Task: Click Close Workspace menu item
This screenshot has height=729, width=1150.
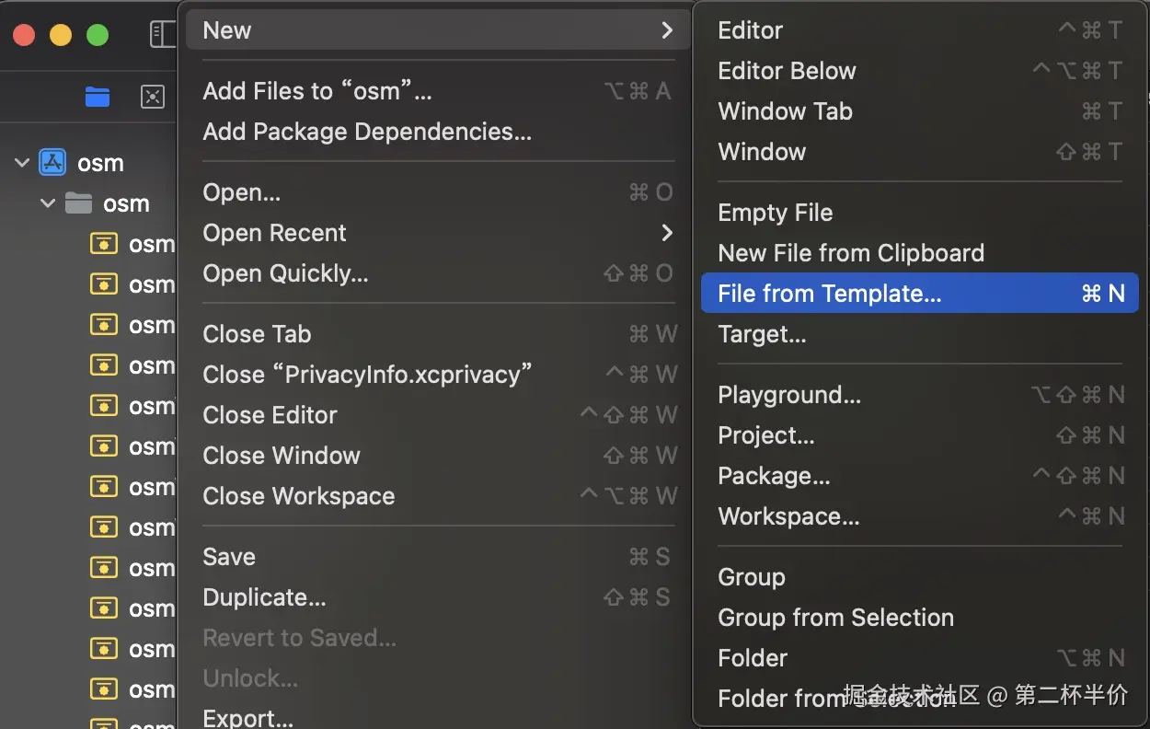Action: point(298,496)
